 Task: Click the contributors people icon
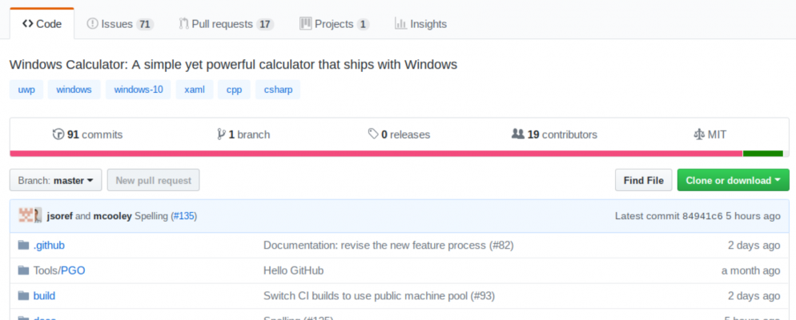pyautogui.click(x=517, y=134)
